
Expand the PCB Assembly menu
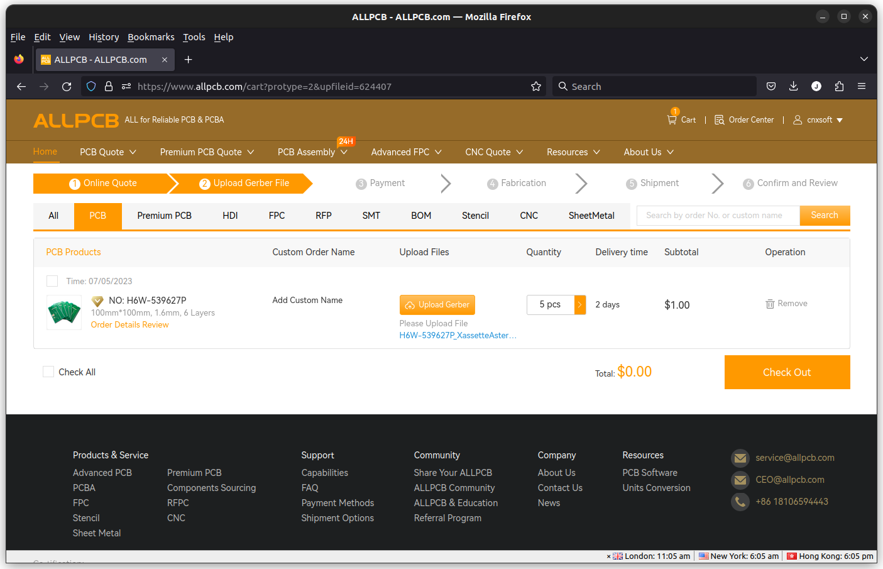(x=312, y=152)
